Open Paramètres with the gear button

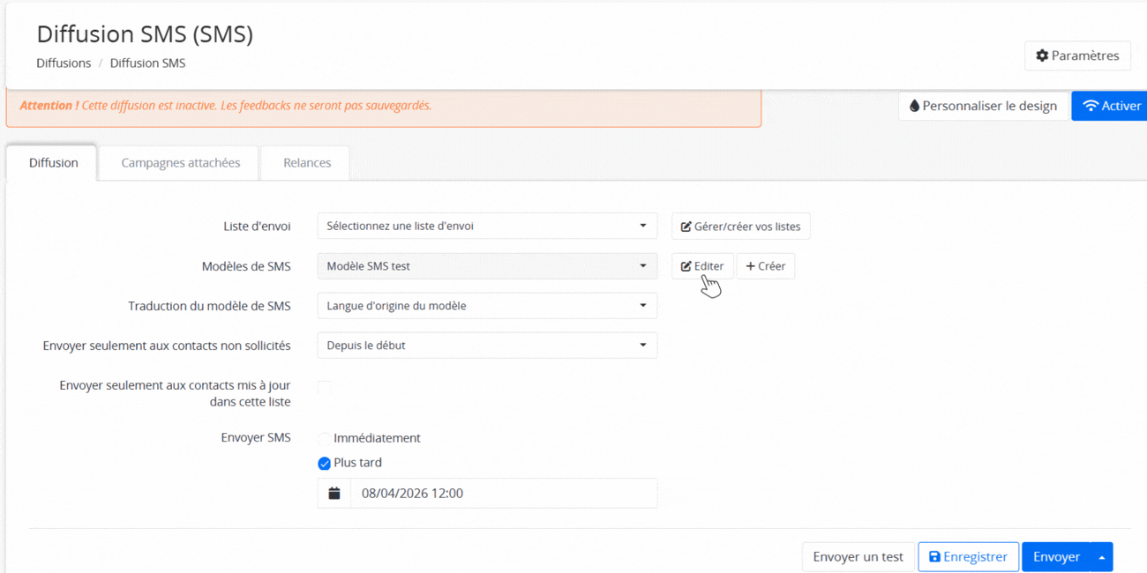(1077, 56)
